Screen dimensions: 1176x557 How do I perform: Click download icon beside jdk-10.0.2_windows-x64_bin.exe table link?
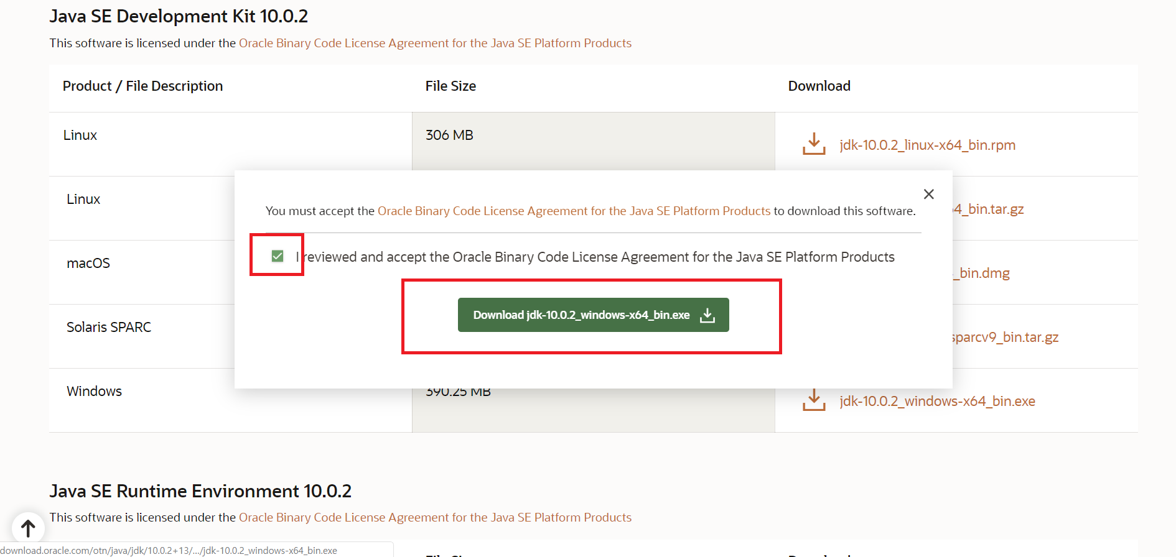tap(814, 400)
